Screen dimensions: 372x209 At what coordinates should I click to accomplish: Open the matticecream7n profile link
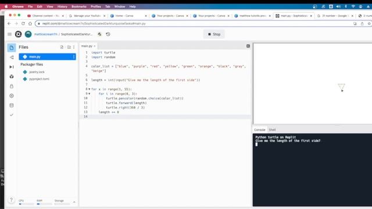(x=46, y=34)
